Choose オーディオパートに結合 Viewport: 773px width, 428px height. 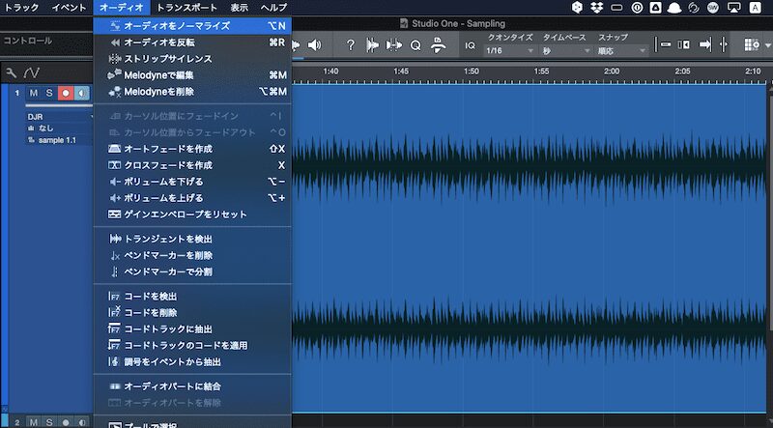[x=192, y=386]
